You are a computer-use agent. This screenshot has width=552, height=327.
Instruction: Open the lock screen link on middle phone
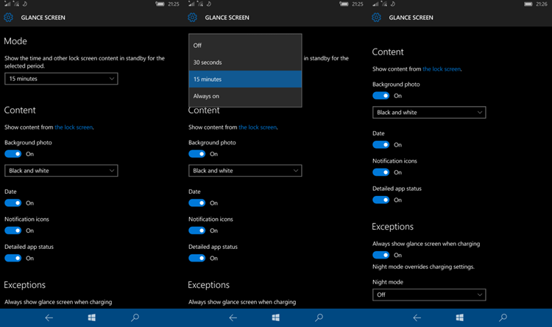(x=258, y=127)
